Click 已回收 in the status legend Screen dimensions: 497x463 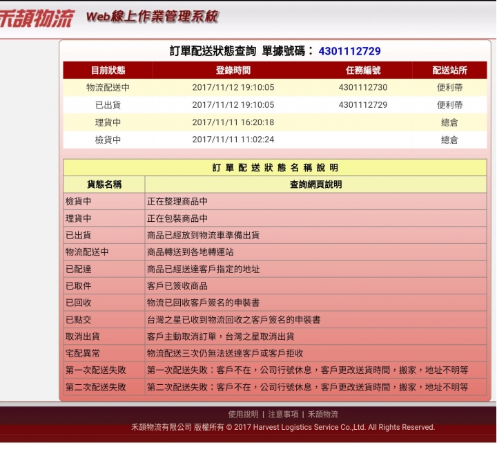coord(78,303)
